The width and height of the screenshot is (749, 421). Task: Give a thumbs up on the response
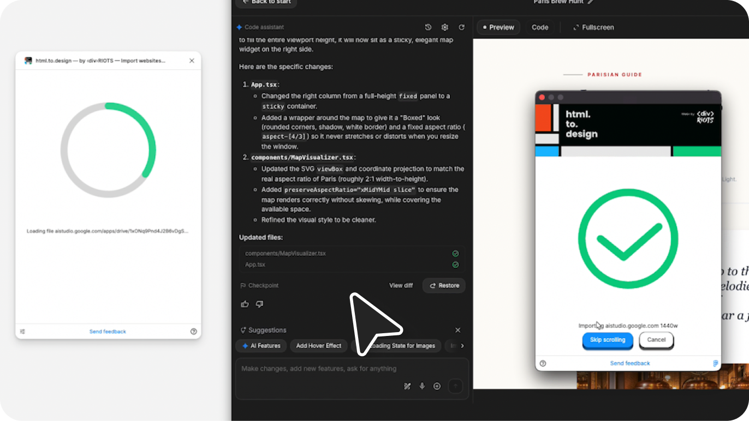click(245, 304)
